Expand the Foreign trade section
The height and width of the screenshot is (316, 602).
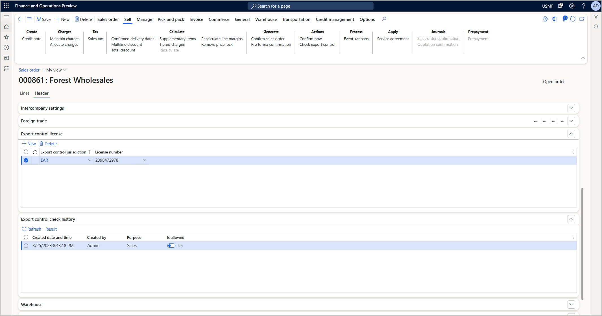571,121
